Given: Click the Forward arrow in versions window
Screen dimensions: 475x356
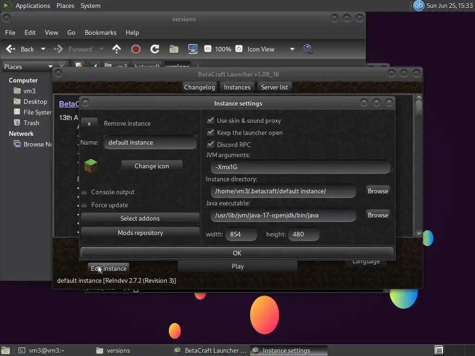Looking at the screenshot, I should point(58,49).
